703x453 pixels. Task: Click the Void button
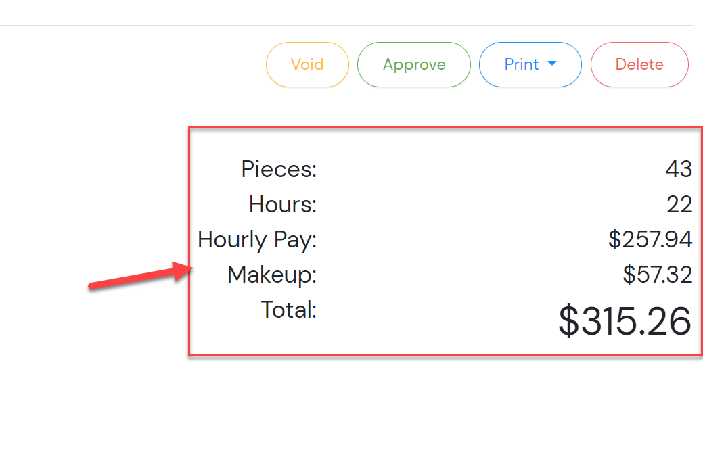click(307, 65)
